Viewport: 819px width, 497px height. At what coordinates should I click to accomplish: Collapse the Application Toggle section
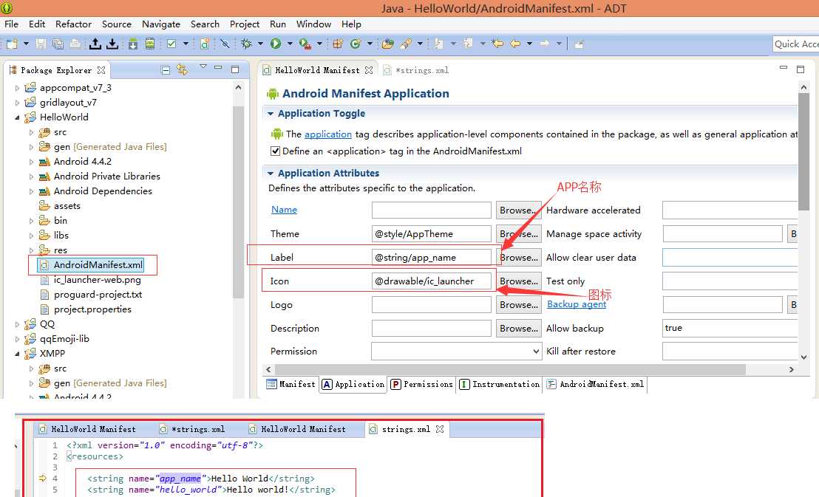point(270,113)
